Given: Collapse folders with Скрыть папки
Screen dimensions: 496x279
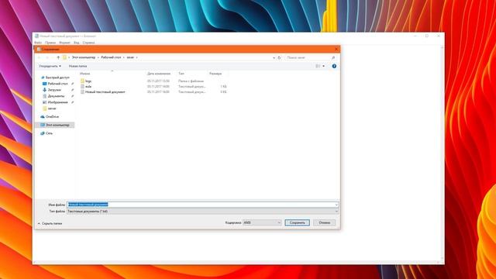Looking at the screenshot, I should (50, 223).
